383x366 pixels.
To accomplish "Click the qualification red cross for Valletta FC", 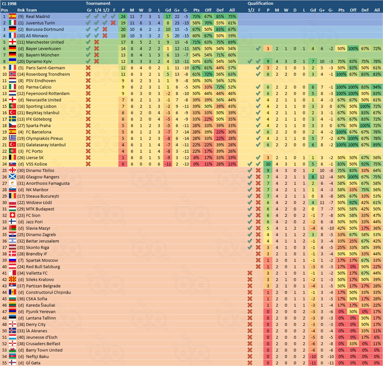I will pos(250,273).
